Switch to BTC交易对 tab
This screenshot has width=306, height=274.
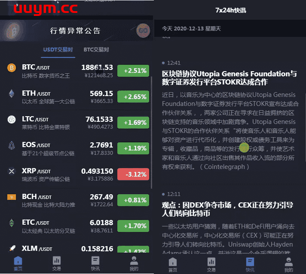(x=96, y=50)
